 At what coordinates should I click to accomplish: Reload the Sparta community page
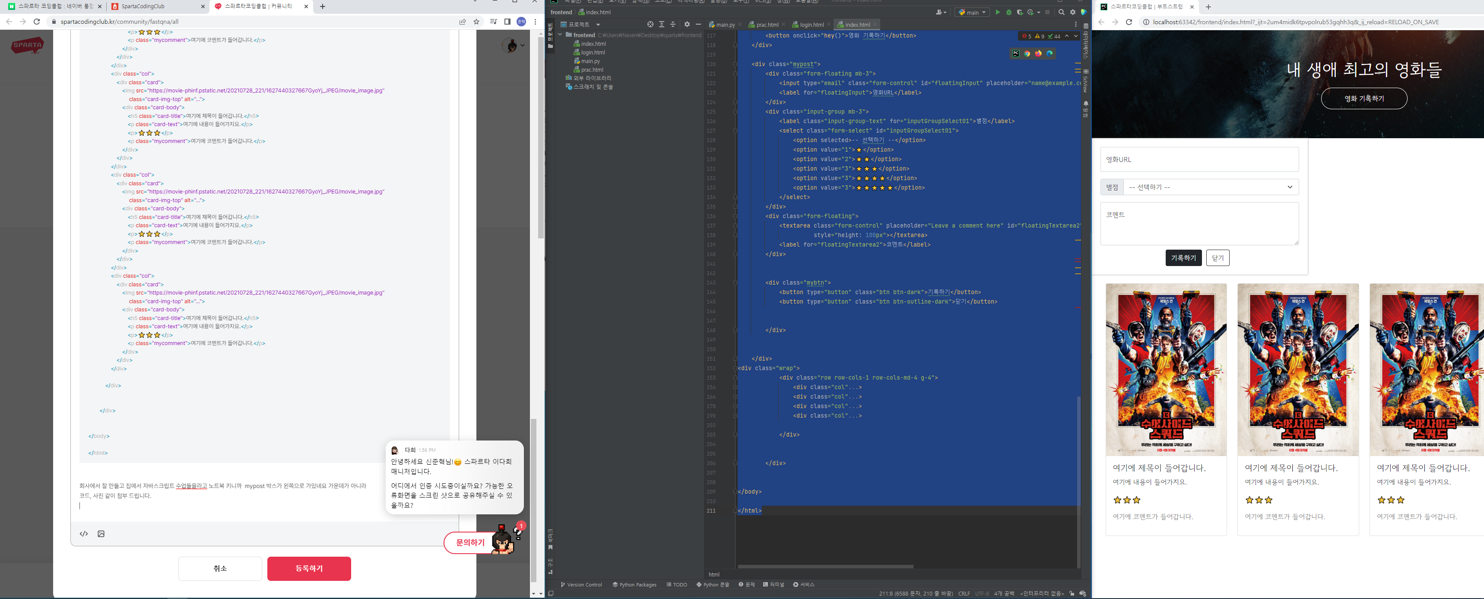tap(37, 22)
